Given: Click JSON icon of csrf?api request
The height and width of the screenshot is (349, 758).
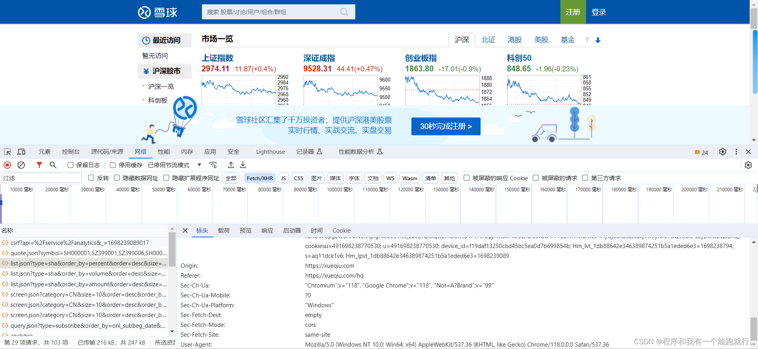Looking at the screenshot, I should pyautogui.click(x=5, y=243).
